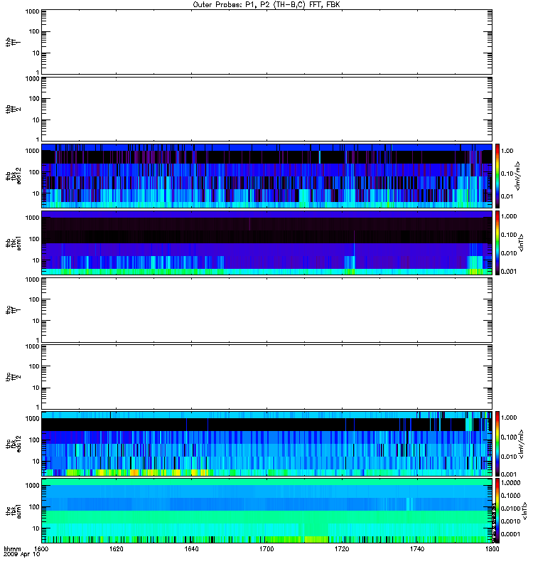Click the "1800" time axis label
Image resolution: width=533 pixels, height=569 pixels.
[492, 548]
